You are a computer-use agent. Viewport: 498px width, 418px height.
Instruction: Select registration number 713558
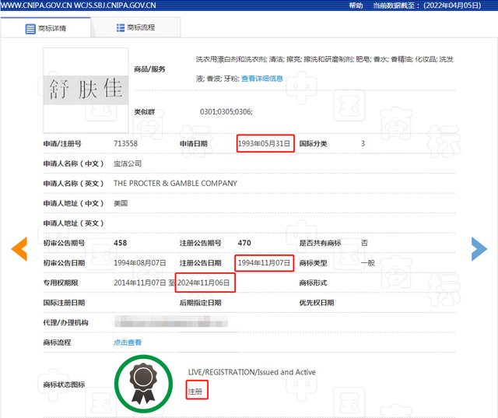pos(126,143)
